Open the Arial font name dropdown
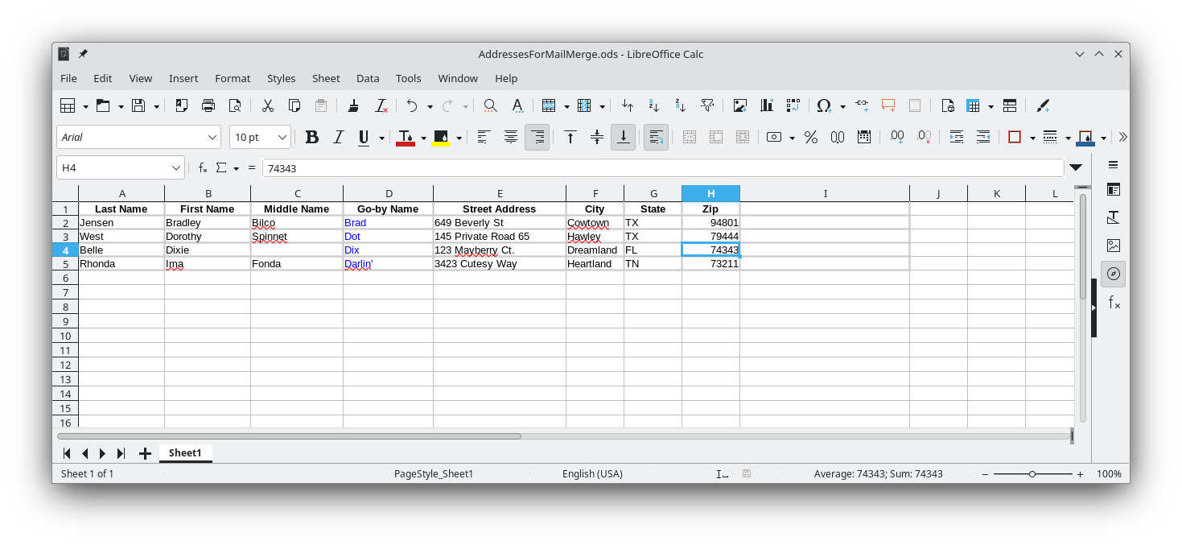Screen dimensions: 1182x545 coord(212,138)
